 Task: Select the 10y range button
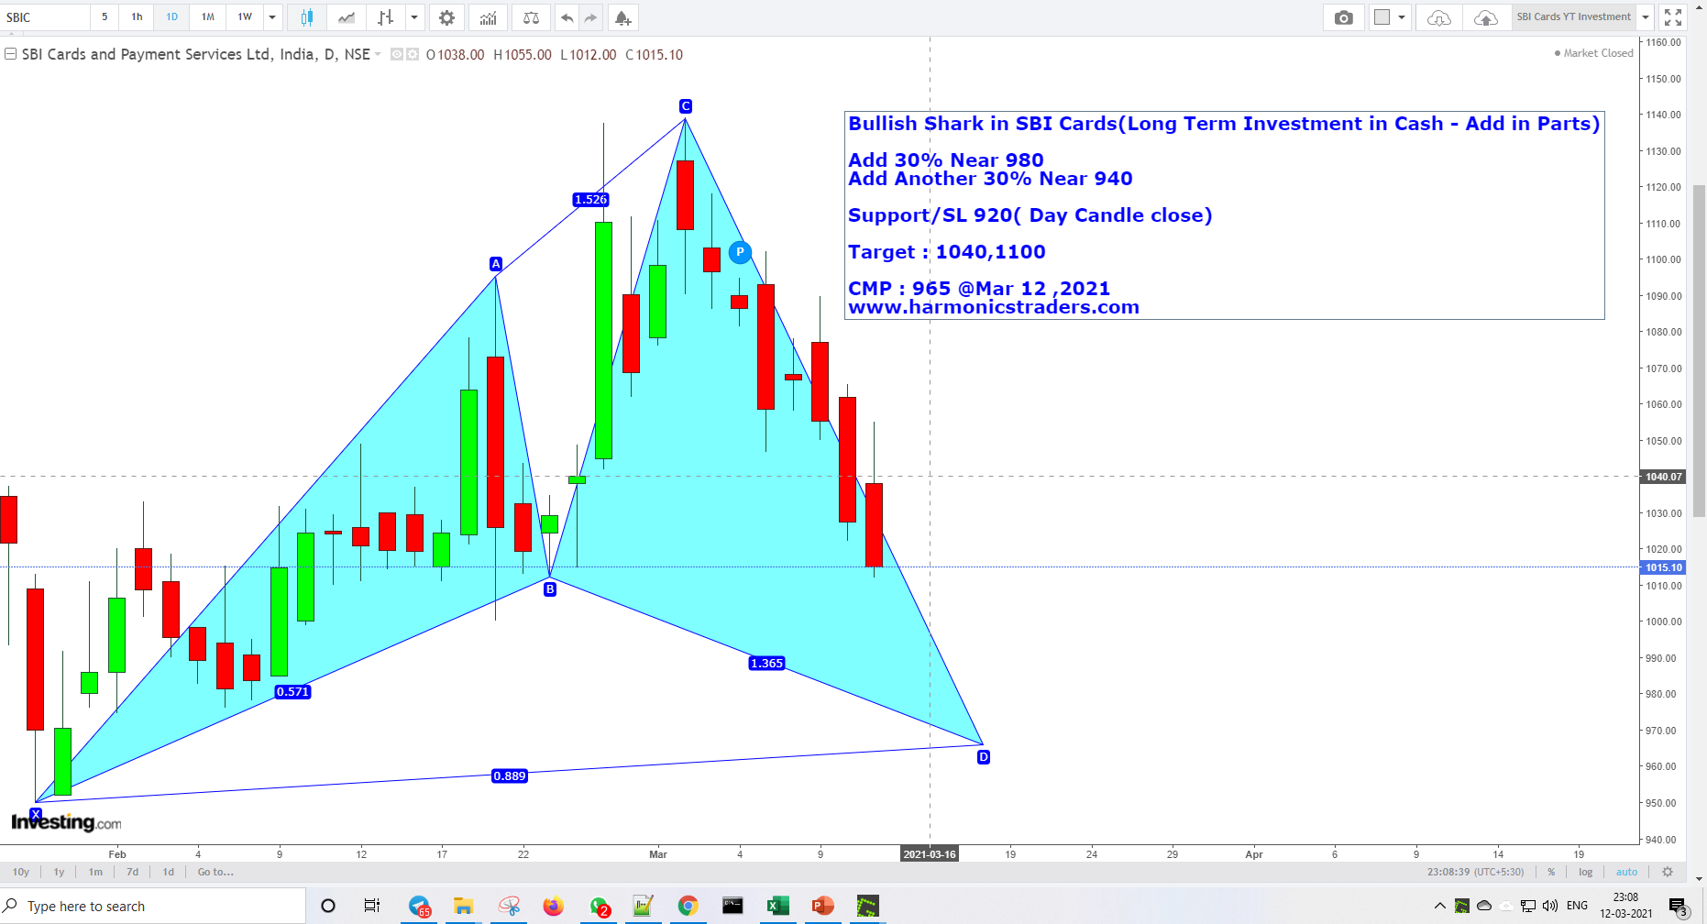tap(20, 872)
